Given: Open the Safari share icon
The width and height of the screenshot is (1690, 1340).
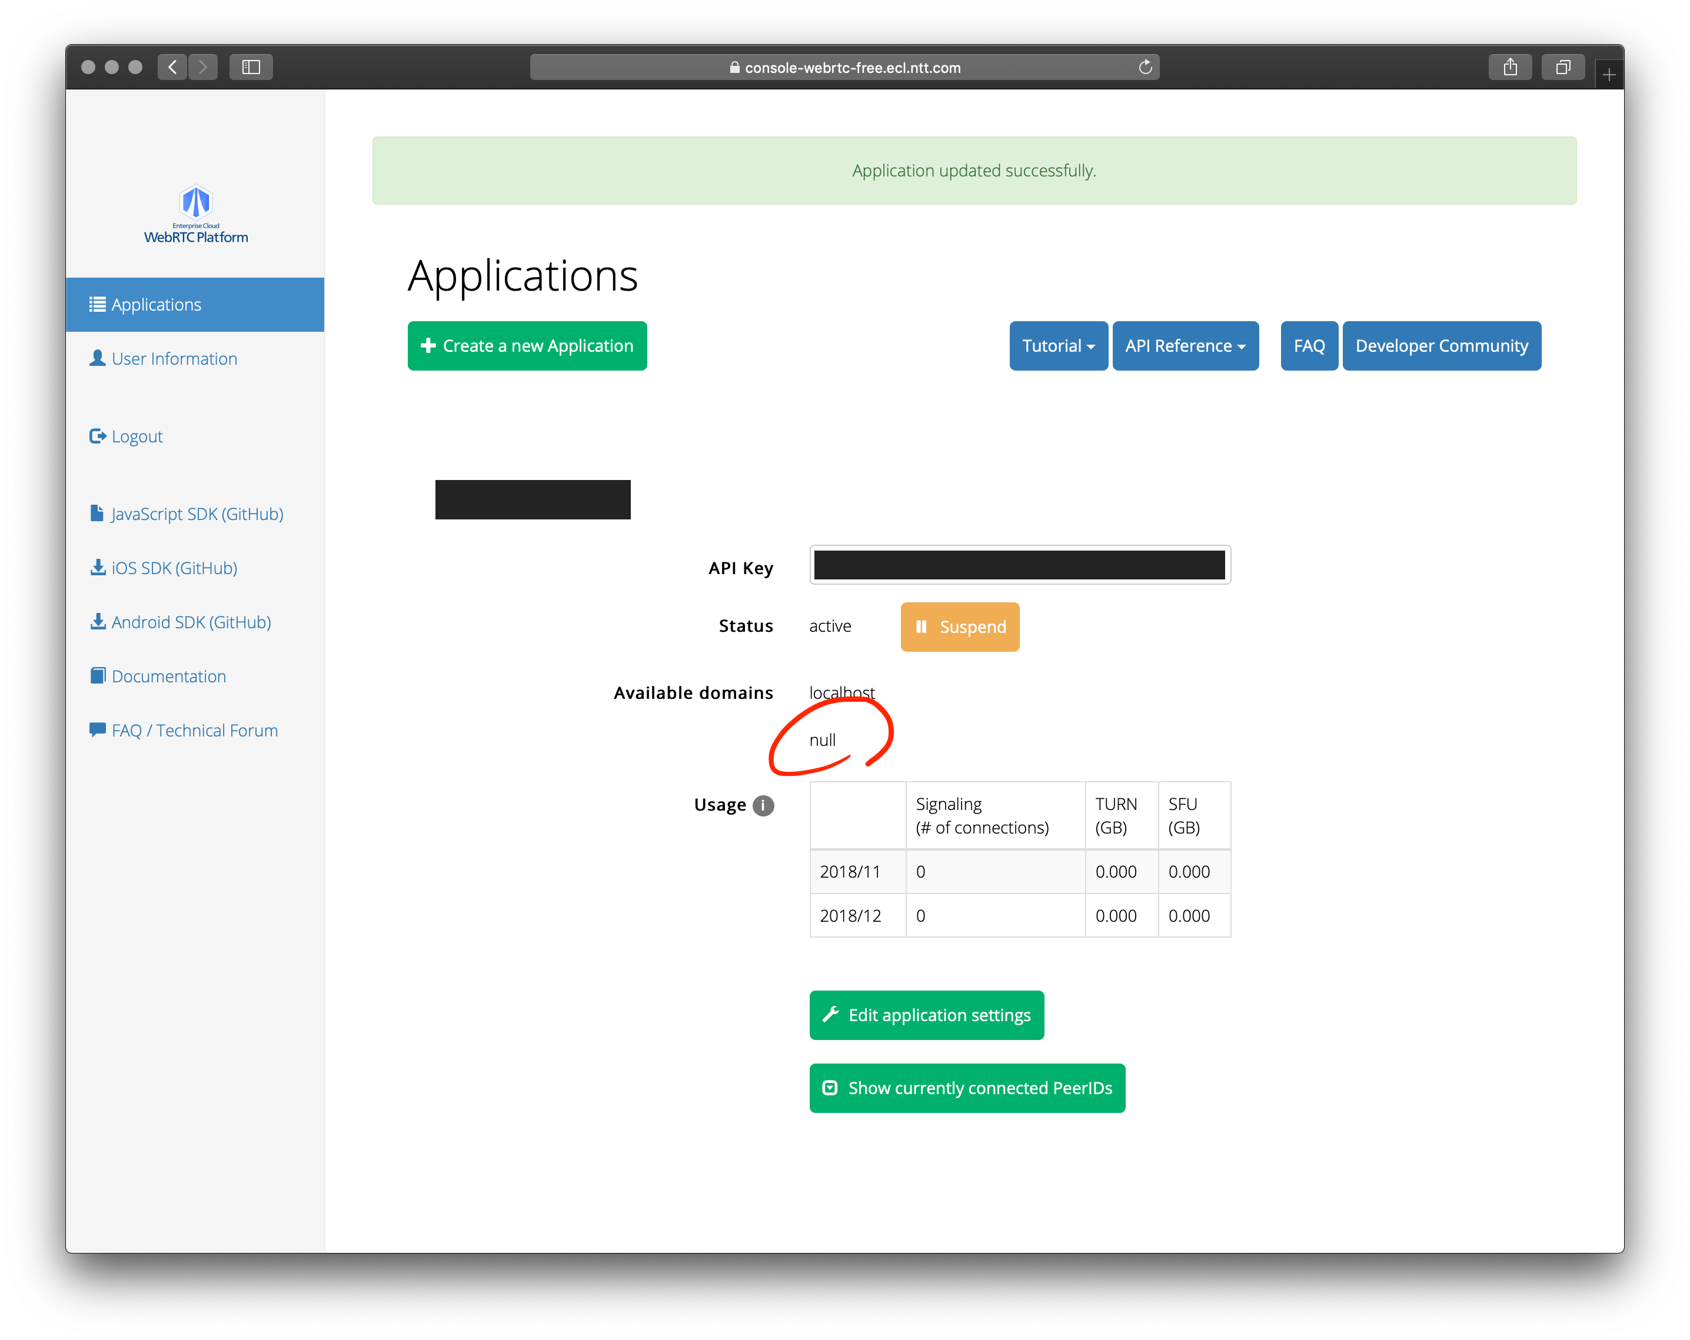Looking at the screenshot, I should pyautogui.click(x=1510, y=68).
